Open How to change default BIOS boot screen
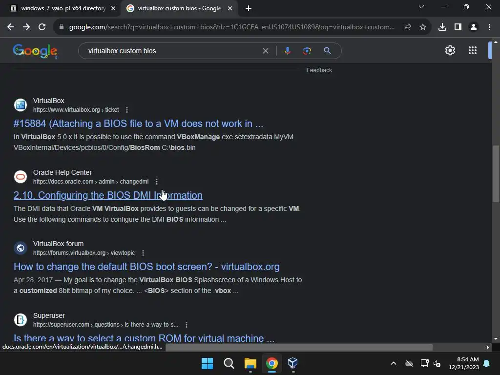This screenshot has height=375, width=500. pyautogui.click(x=146, y=267)
